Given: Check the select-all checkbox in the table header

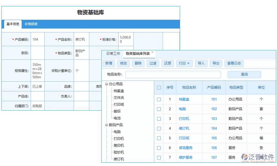Looking at the screenshot, I should tap(159, 87).
